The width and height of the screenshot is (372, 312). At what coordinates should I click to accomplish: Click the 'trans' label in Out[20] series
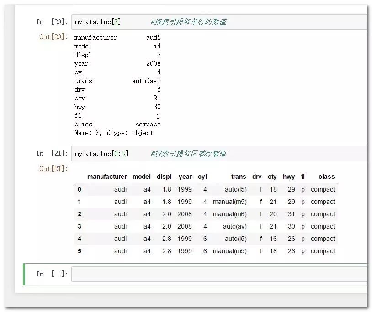pos(83,81)
